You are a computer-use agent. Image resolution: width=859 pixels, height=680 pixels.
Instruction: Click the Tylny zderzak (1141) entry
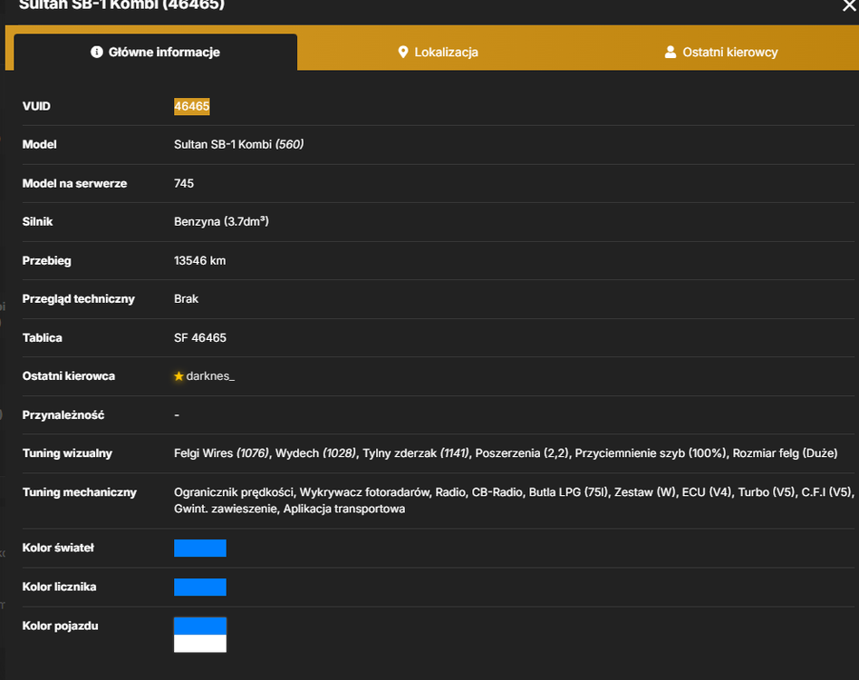[x=416, y=453]
